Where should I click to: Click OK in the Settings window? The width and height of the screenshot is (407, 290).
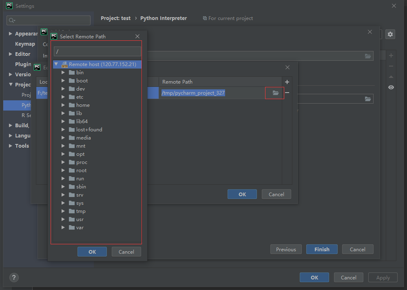point(314,277)
